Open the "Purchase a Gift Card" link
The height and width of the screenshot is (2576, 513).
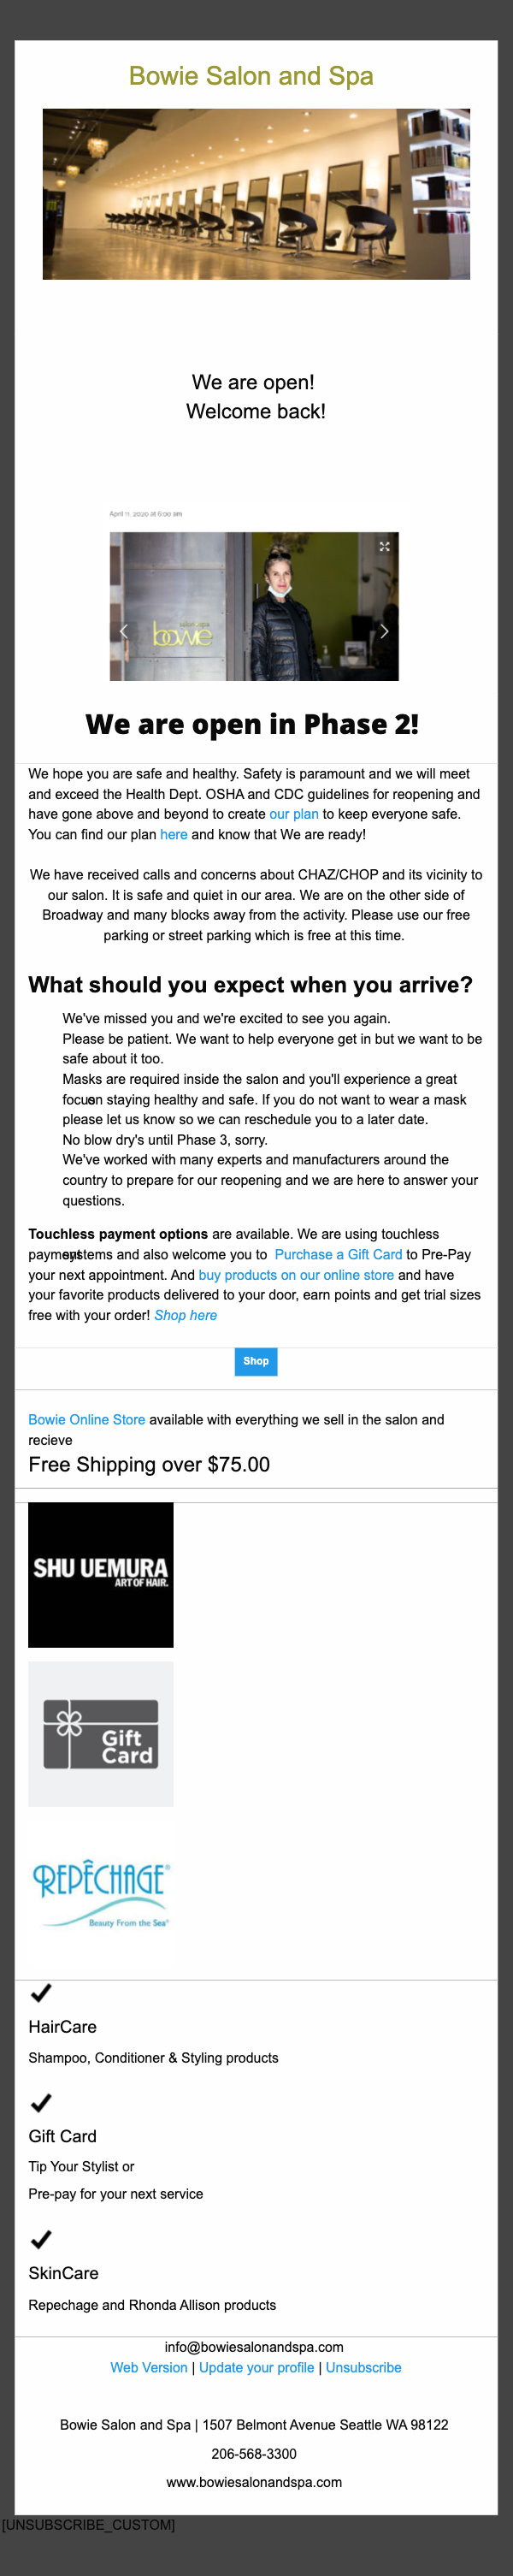[x=338, y=1254]
